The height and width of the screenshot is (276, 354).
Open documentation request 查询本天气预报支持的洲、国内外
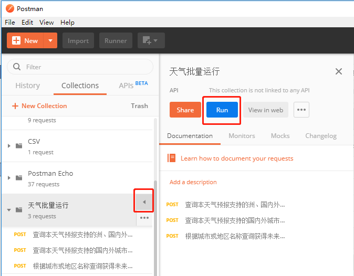[x=226, y=205]
